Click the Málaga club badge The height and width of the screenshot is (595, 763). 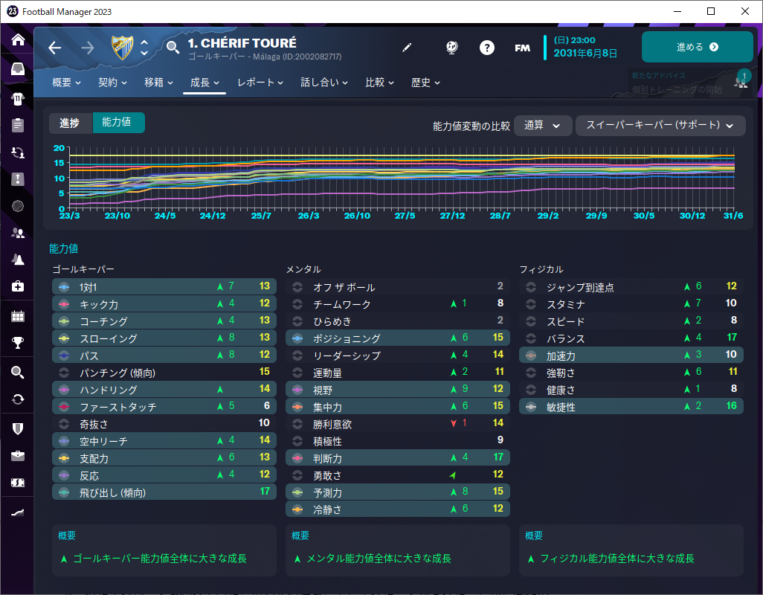[122, 48]
